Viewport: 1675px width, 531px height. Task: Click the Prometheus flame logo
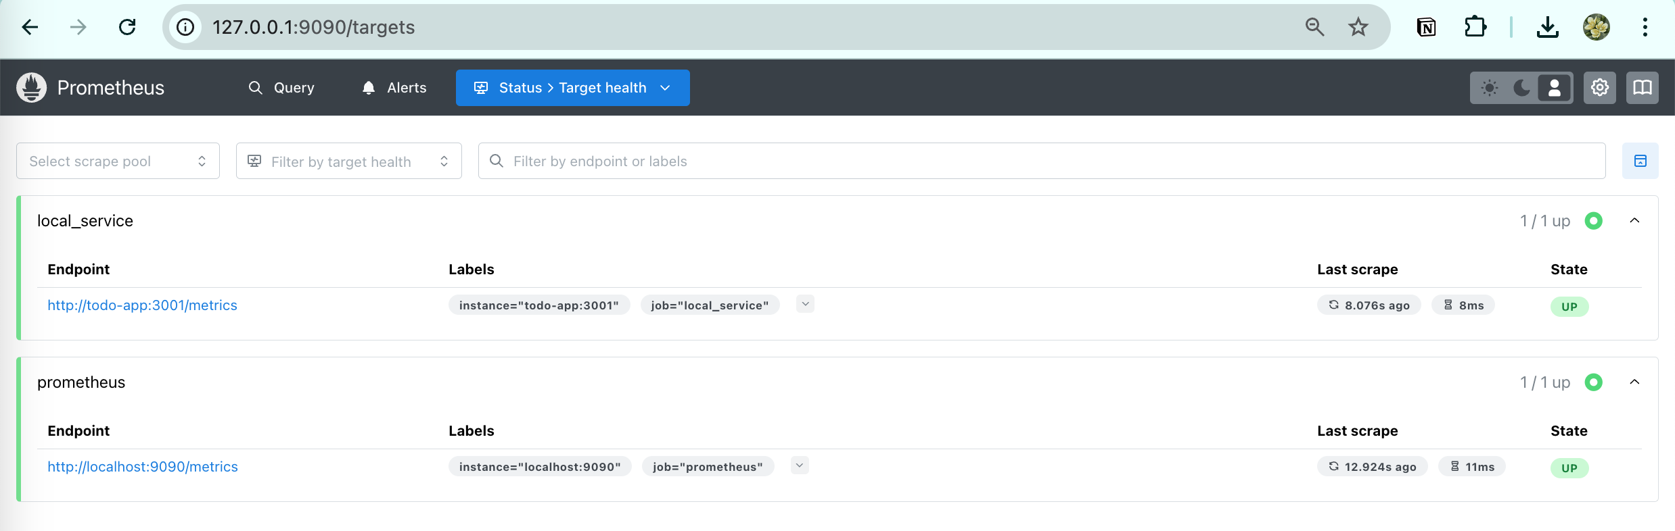pos(31,88)
